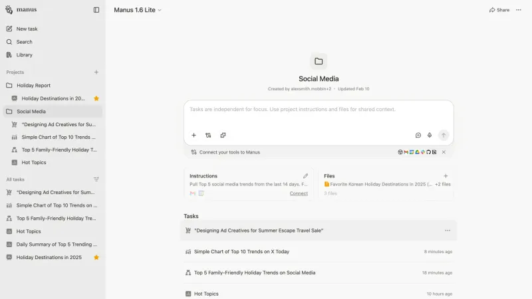Click the +2 files label

[443, 184]
